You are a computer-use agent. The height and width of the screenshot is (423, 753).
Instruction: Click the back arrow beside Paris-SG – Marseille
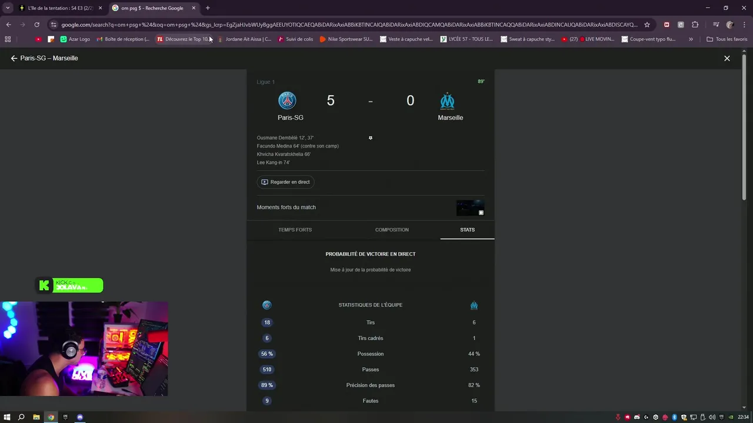click(x=14, y=58)
